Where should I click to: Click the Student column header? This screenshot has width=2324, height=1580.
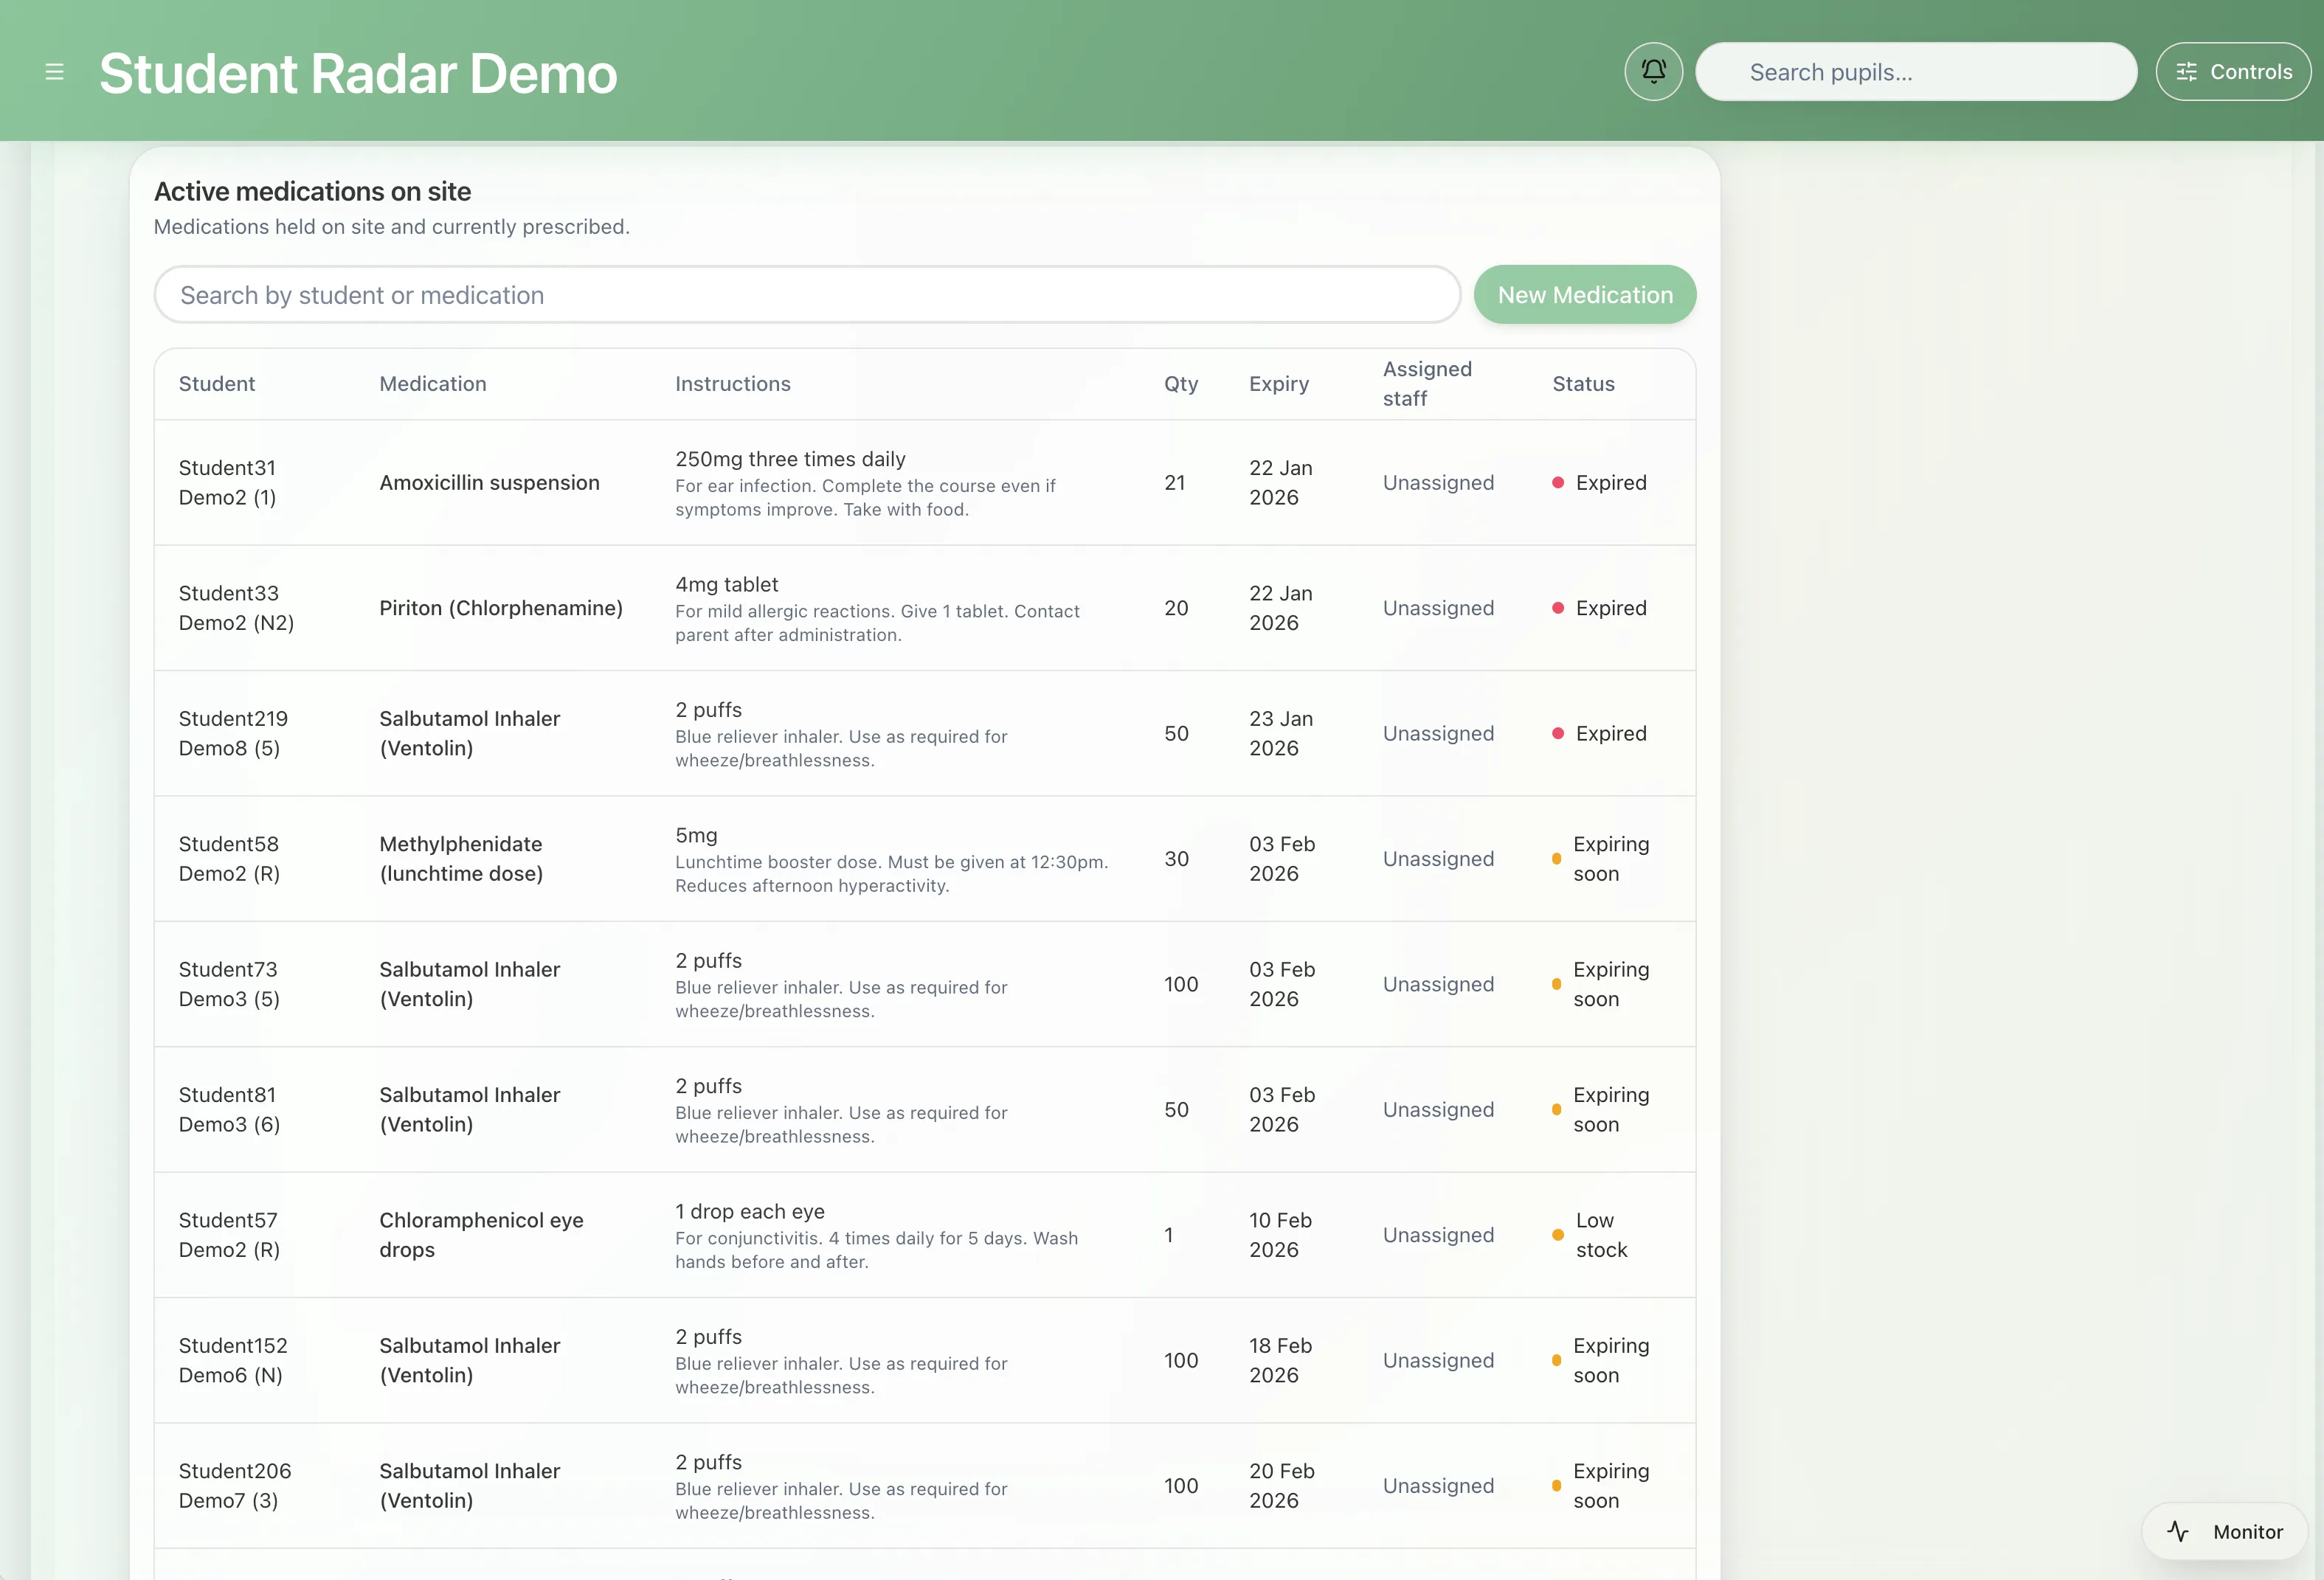(x=216, y=384)
